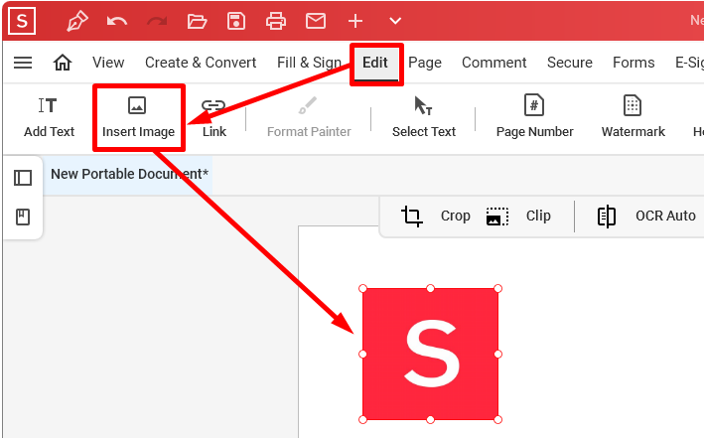Click the bottom-middle resize handle of image
Screen dimensions: 704x438
tap(430, 419)
